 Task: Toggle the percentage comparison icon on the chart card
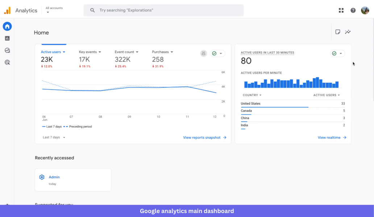coord(203,53)
